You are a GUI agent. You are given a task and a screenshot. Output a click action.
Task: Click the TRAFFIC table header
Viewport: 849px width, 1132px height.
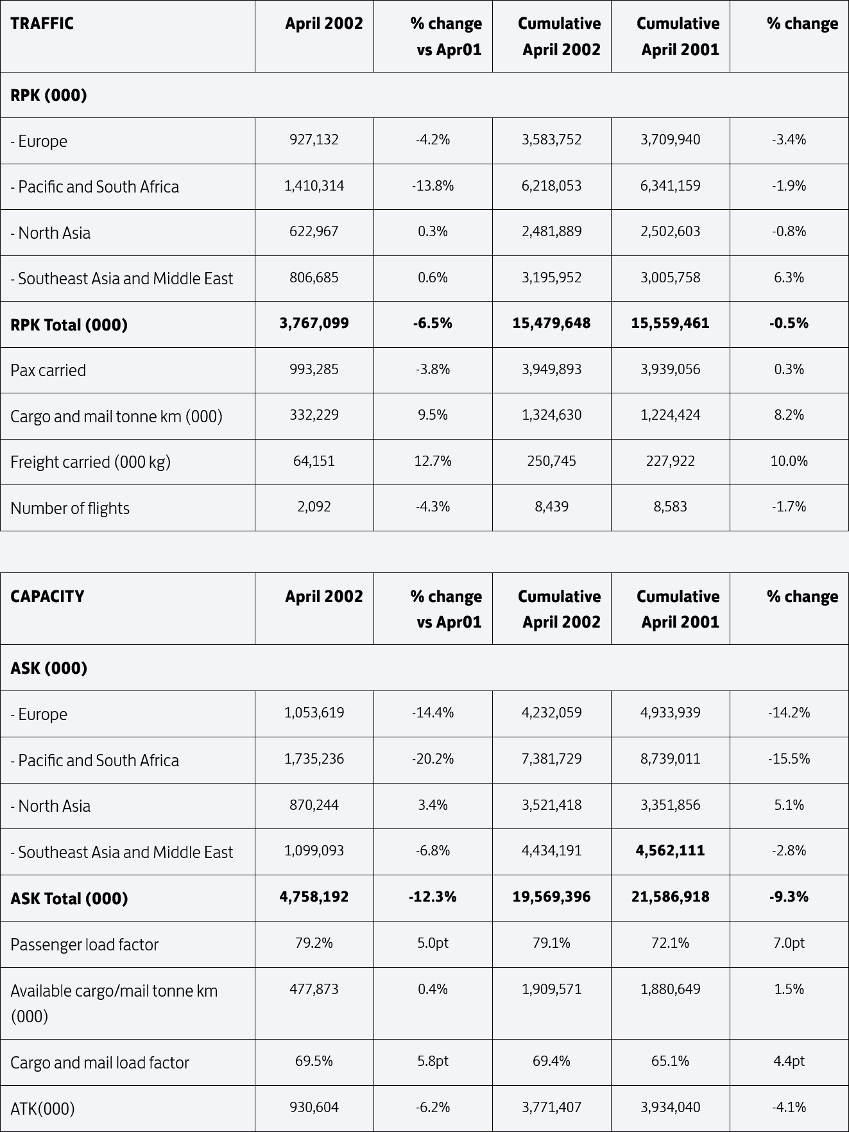click(x=42, y=24)
